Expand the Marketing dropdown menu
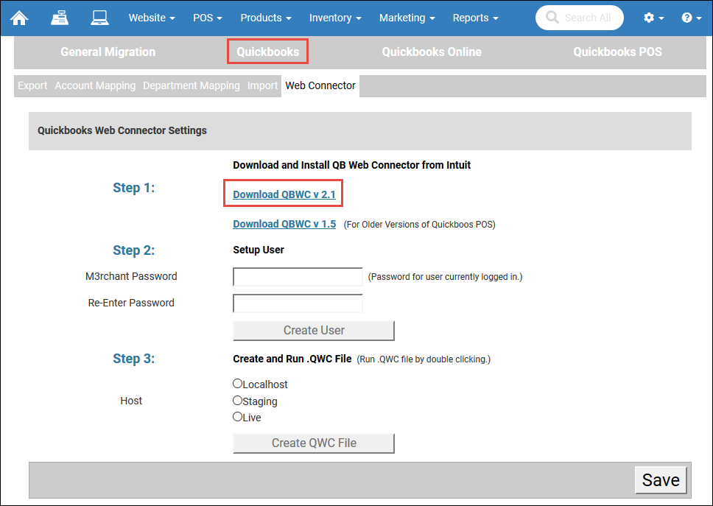The image size is (713, 506). pyautogui.click(x=407, y=18)
